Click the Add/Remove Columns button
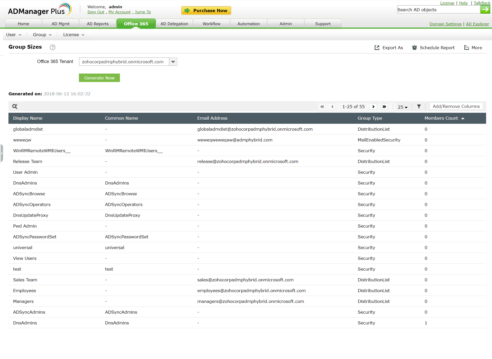Viewport: 492px width, 359px height. click(456, 106)
